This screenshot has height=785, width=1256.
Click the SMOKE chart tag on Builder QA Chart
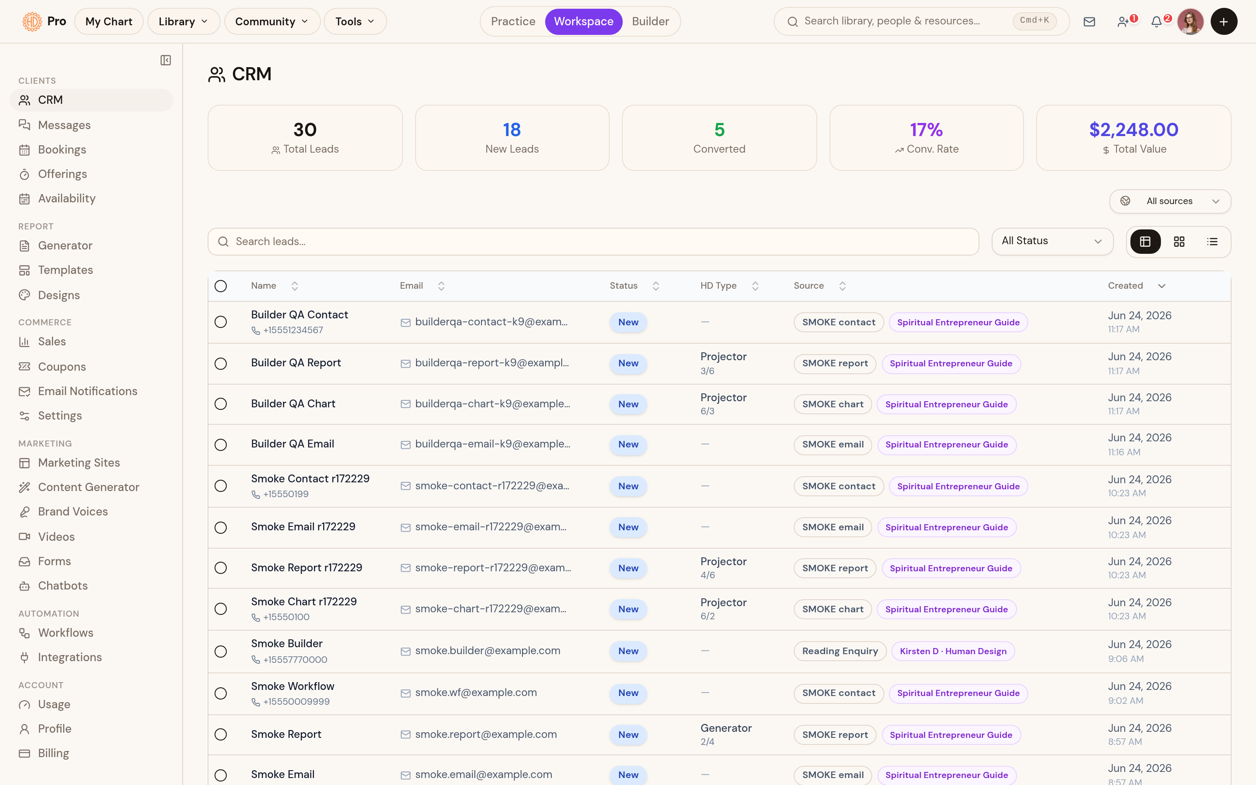tap(833, 404)
